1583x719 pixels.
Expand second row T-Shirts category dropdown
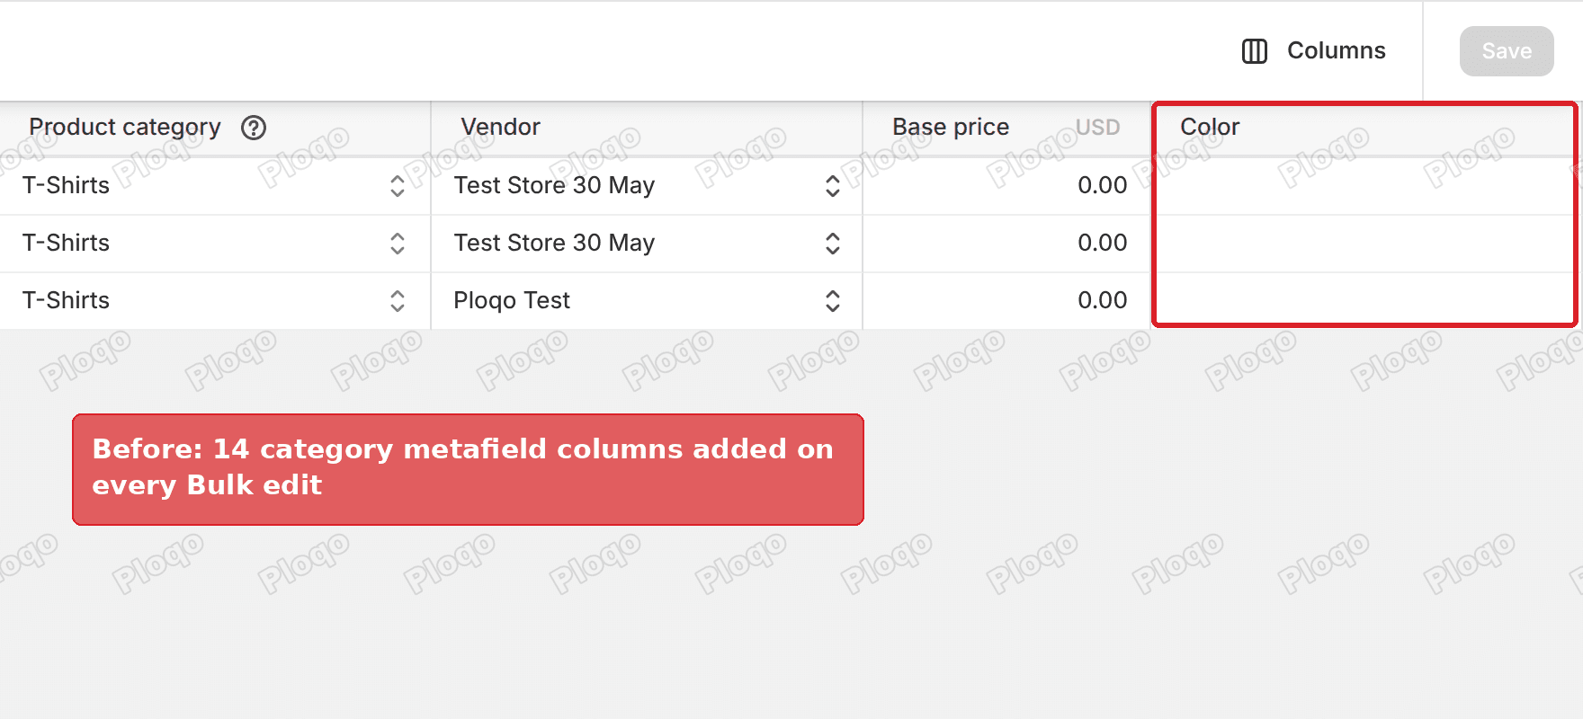[x=397, y=243]
